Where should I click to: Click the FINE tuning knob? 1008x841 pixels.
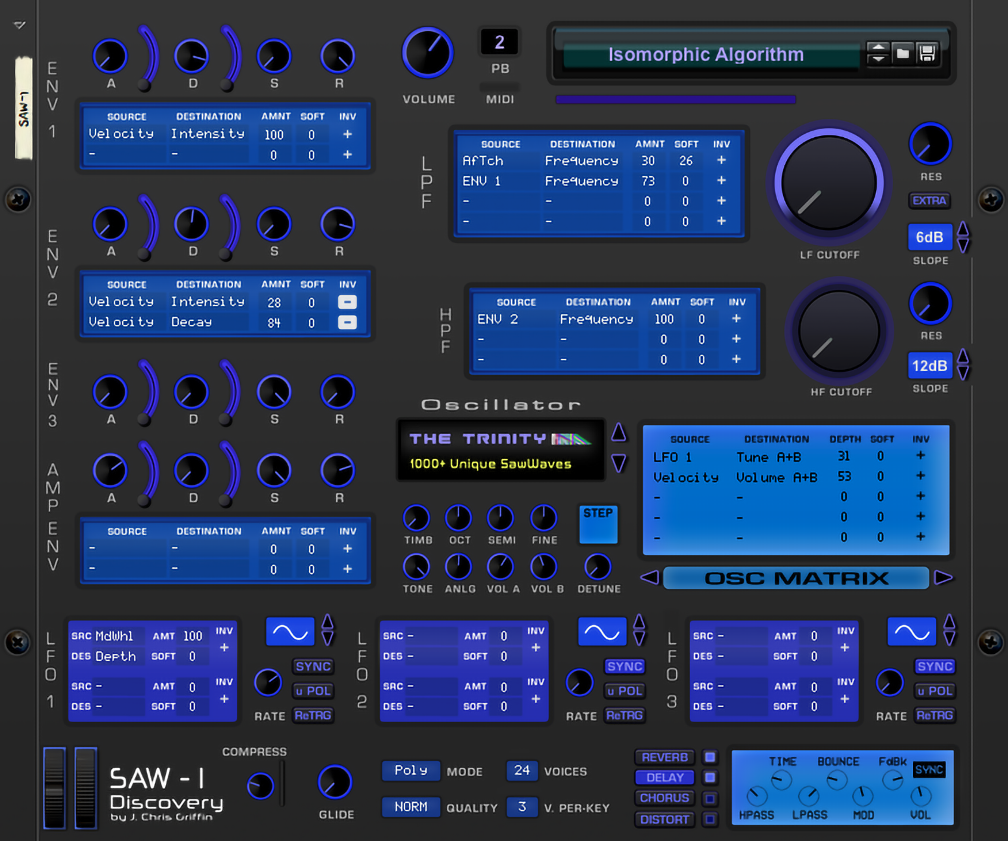pyautogui.click(x=543, y=518)
